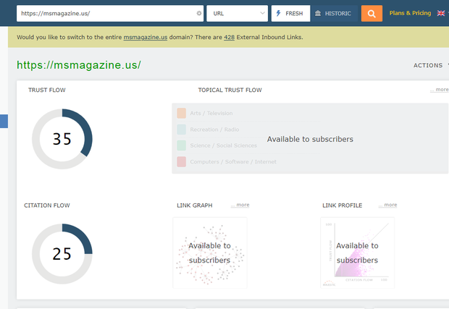Click the Science / Social Sciences topic label
This screenshot has height=309, width=449.
223,145
